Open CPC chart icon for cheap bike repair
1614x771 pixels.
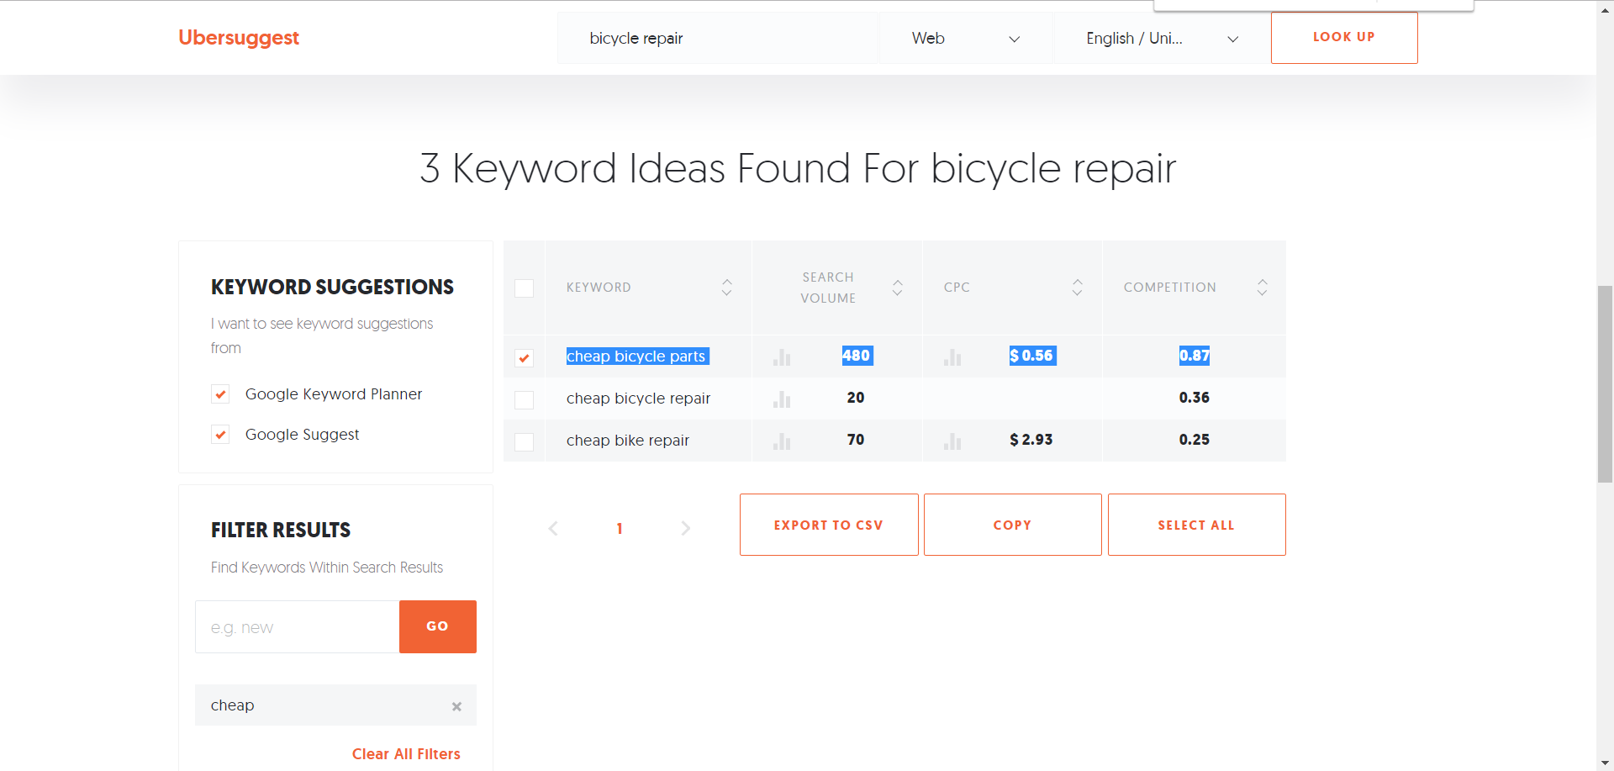coord(952,441)
